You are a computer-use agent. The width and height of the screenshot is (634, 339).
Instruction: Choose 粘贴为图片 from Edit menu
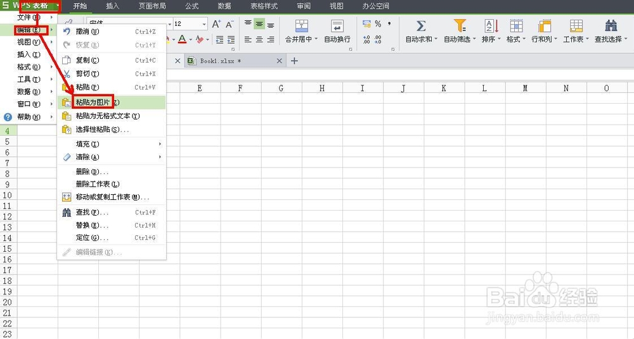[x=112, y=102]
